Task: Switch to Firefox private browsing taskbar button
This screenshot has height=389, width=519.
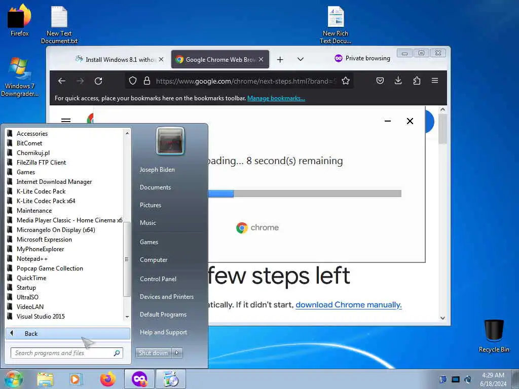Action: click(139, 379)
